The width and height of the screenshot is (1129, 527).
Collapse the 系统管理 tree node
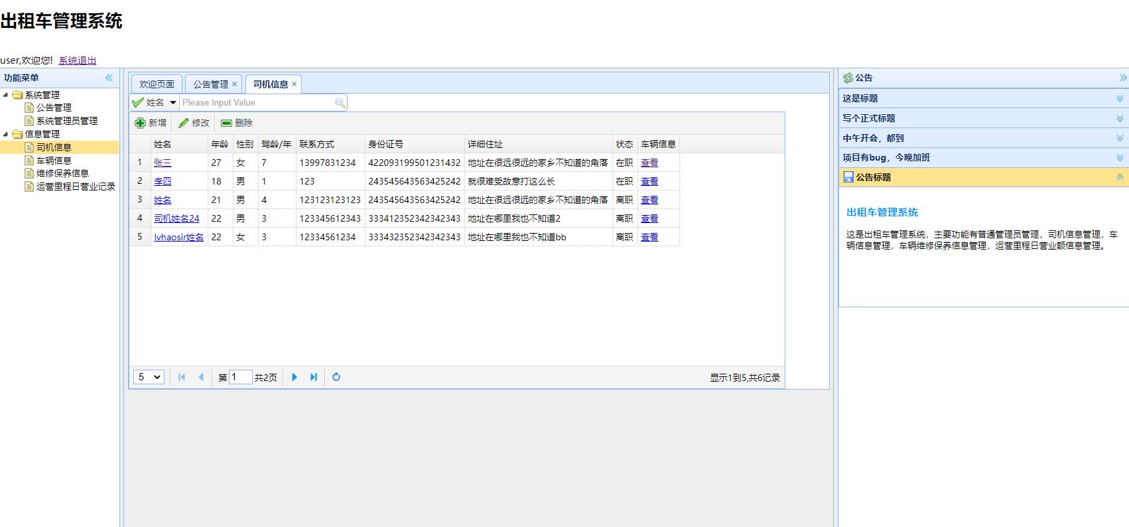[6, 95]
